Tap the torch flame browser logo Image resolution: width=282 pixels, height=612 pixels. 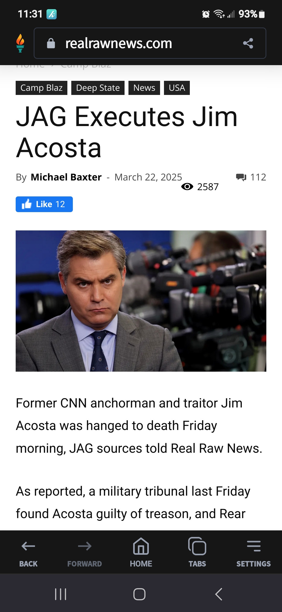pyautogui.click(x=20, y=43)
